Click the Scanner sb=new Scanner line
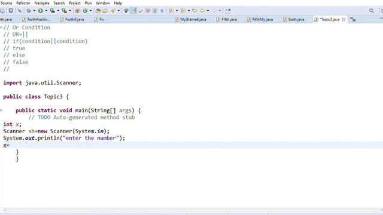Screen dimensions: 383x215 [x=56, y=131]
